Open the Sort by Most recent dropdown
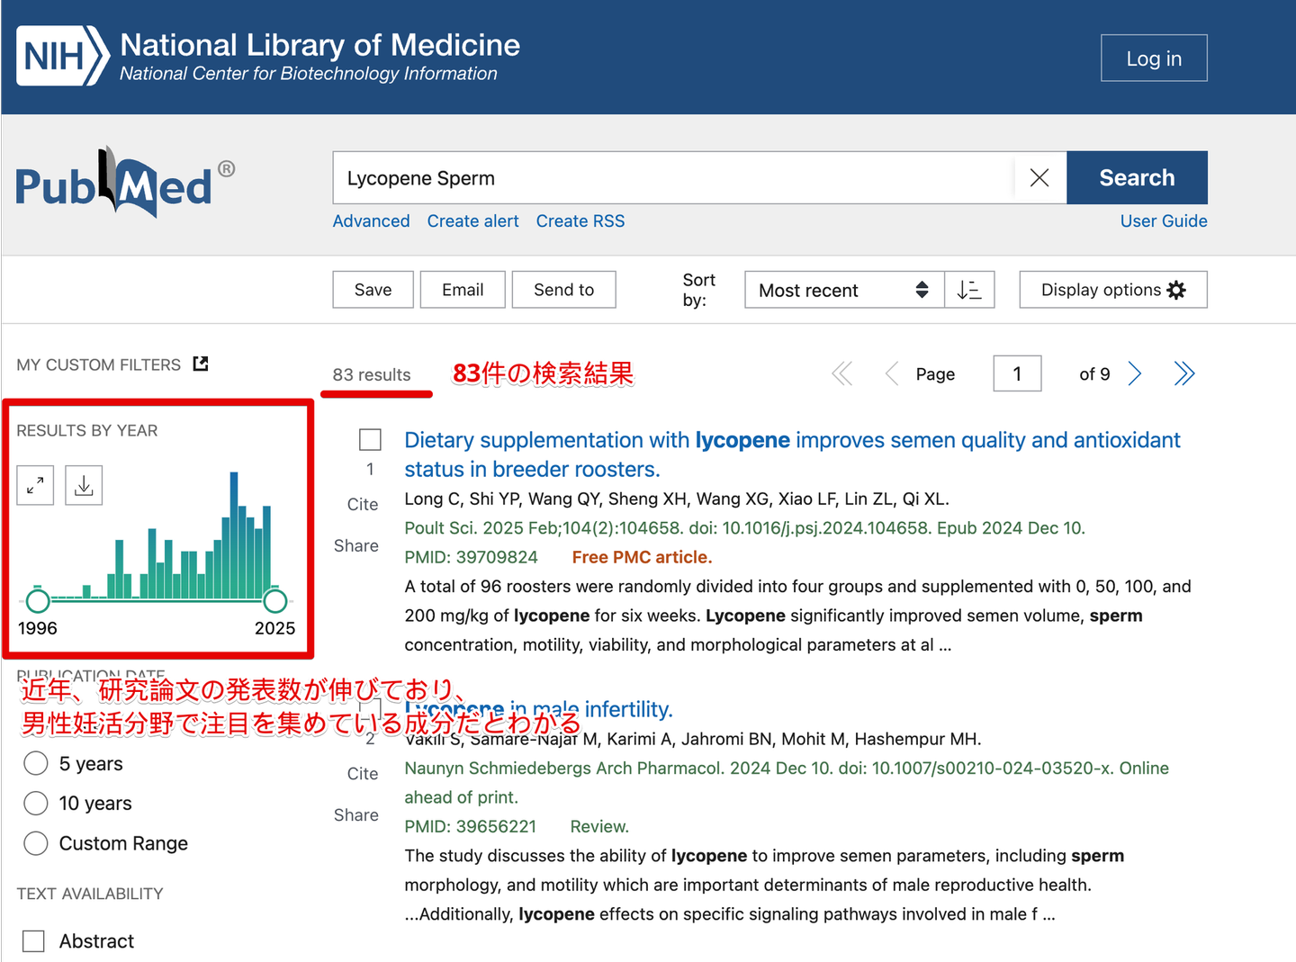The width and height of the screenshot is (1296, 962). tap(844, 290)
